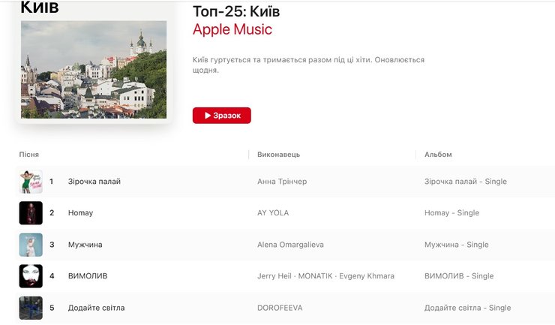Viewport: 555px width, 325px height.
Task: Click album art for Зірочка палай
Action: click(x=31, y=182)
